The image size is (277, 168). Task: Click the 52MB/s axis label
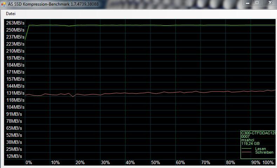tap(14, 135)
